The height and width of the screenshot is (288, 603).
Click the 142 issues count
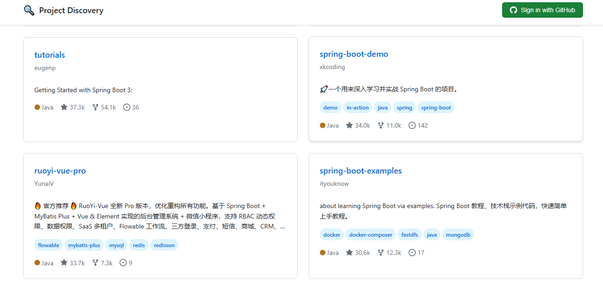pyautogui.click(x=423, y=125)
